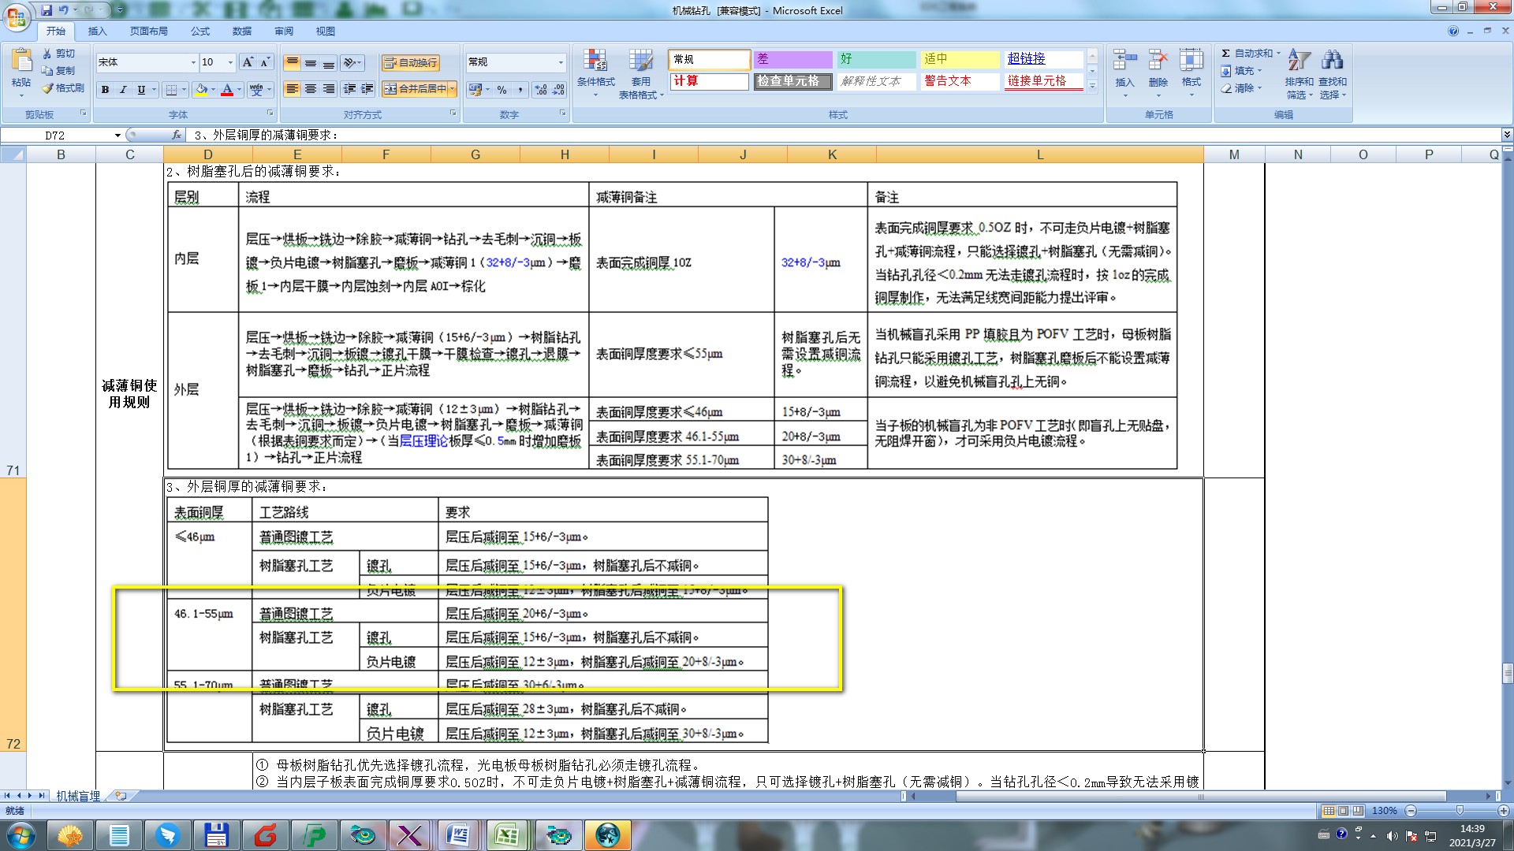This screenshot has width=1514, height=851.
Task: Open the 公式 ribbon tab
Action: point(200,31)
